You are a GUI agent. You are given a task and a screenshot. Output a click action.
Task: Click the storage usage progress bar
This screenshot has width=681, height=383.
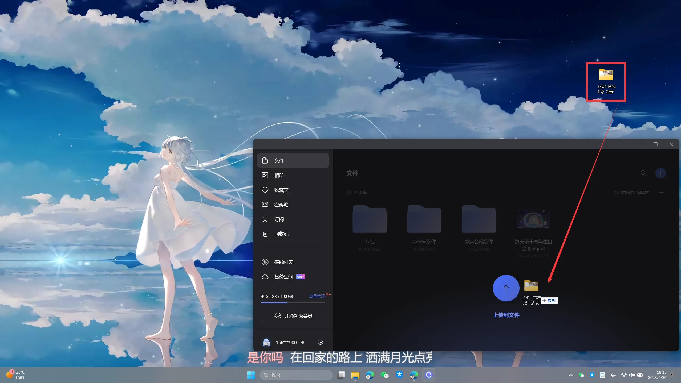[293, 302]
